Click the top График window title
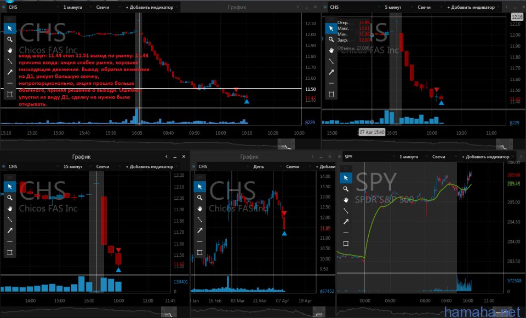 pyautogui.click(x=237, y=7)
